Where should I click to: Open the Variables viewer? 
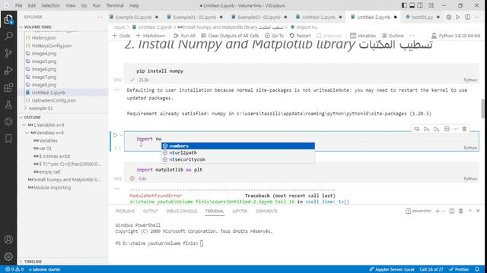coord(363,36)
